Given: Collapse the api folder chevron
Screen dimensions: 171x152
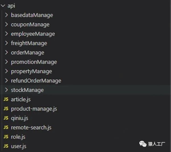Looking at the screenshot, I should 3,6.
